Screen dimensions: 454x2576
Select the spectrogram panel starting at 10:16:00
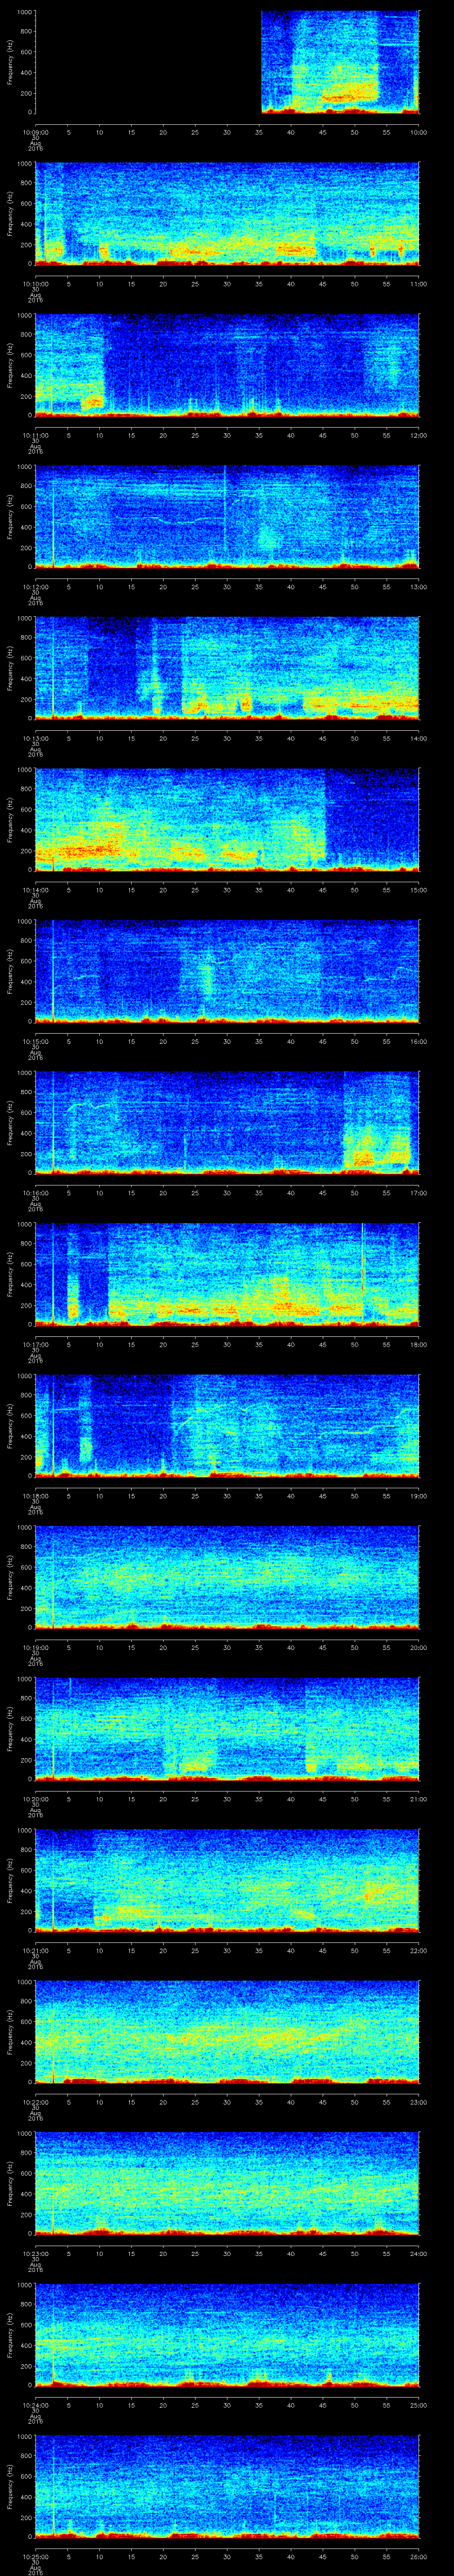[227, 1122]
